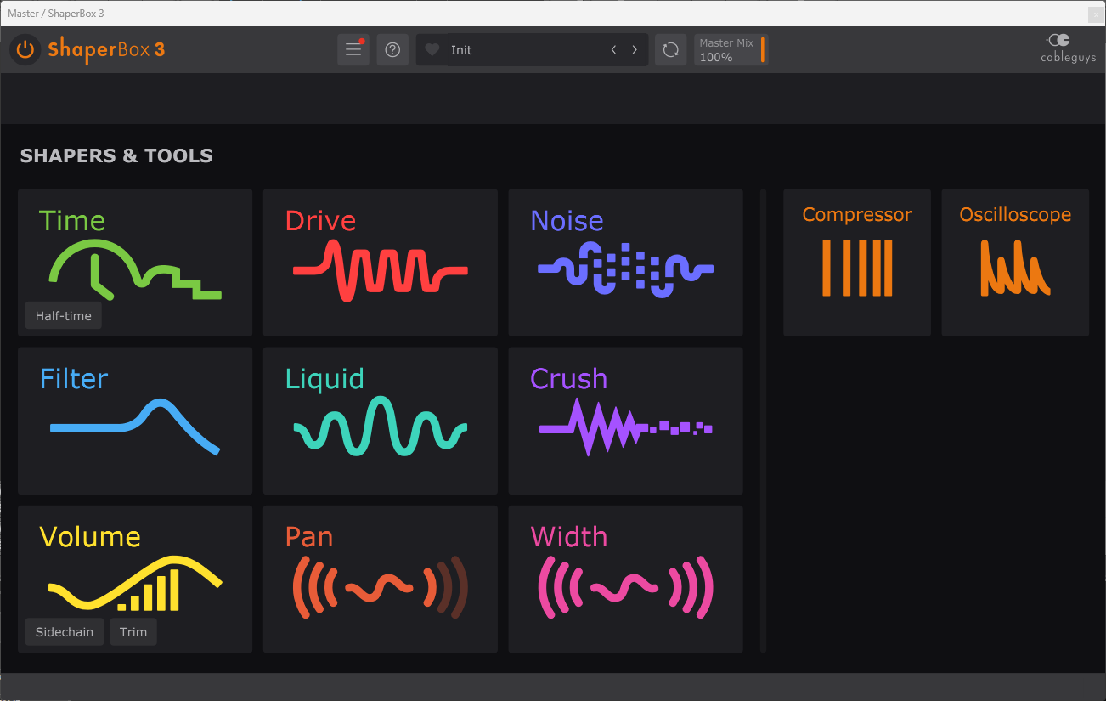Open the Init preset name field

pos(522,50)
